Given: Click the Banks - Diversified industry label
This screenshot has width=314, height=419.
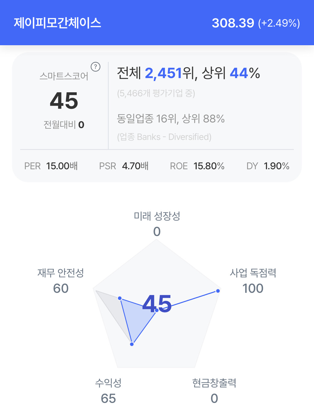Looking at the screenshot, I should (164, 137).
